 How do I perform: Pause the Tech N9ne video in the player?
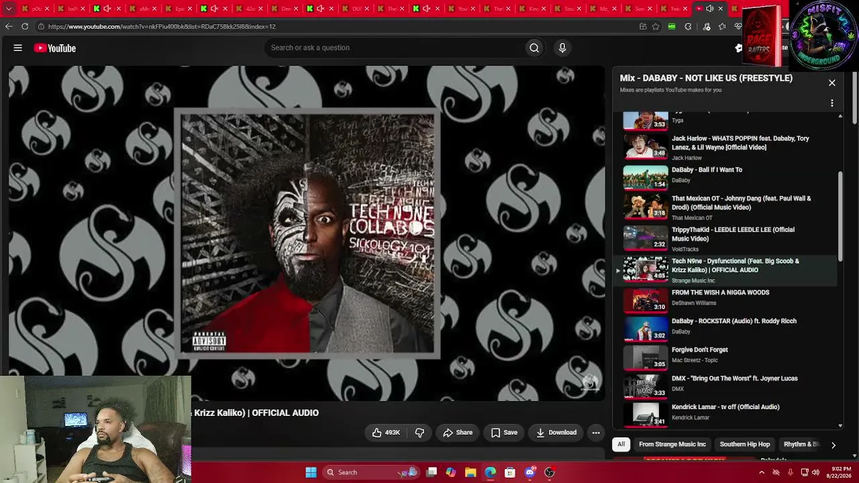click(307, 233)
